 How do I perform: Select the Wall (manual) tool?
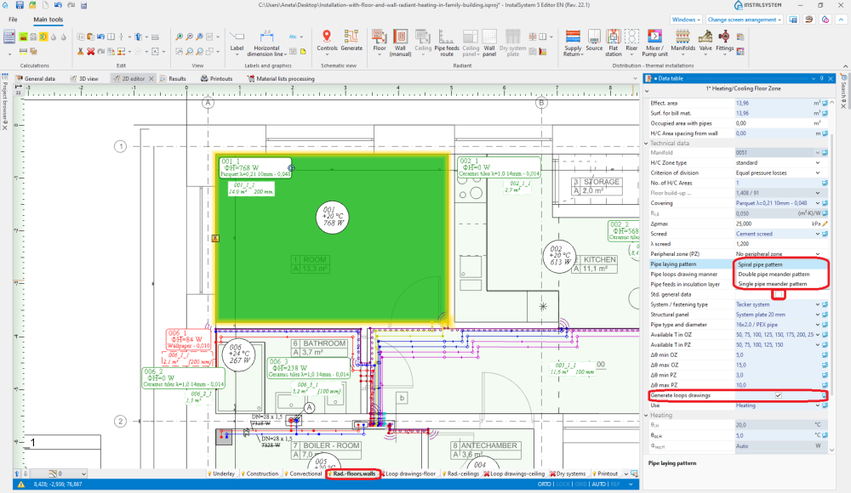400,43
